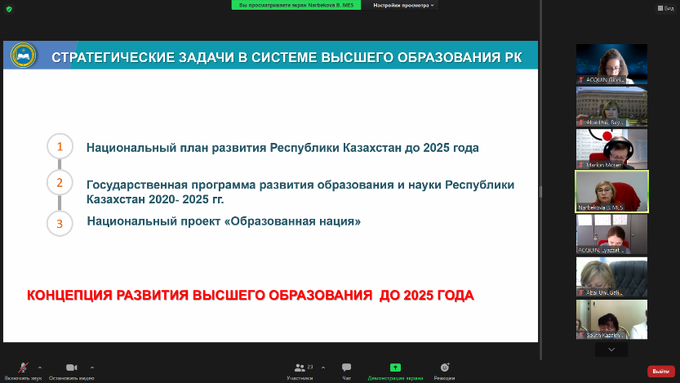Image resolution: width=680 pixels, height=383 pixels.
Task: Expand audio options arrow next to microphone
Action: pos(40,367)
